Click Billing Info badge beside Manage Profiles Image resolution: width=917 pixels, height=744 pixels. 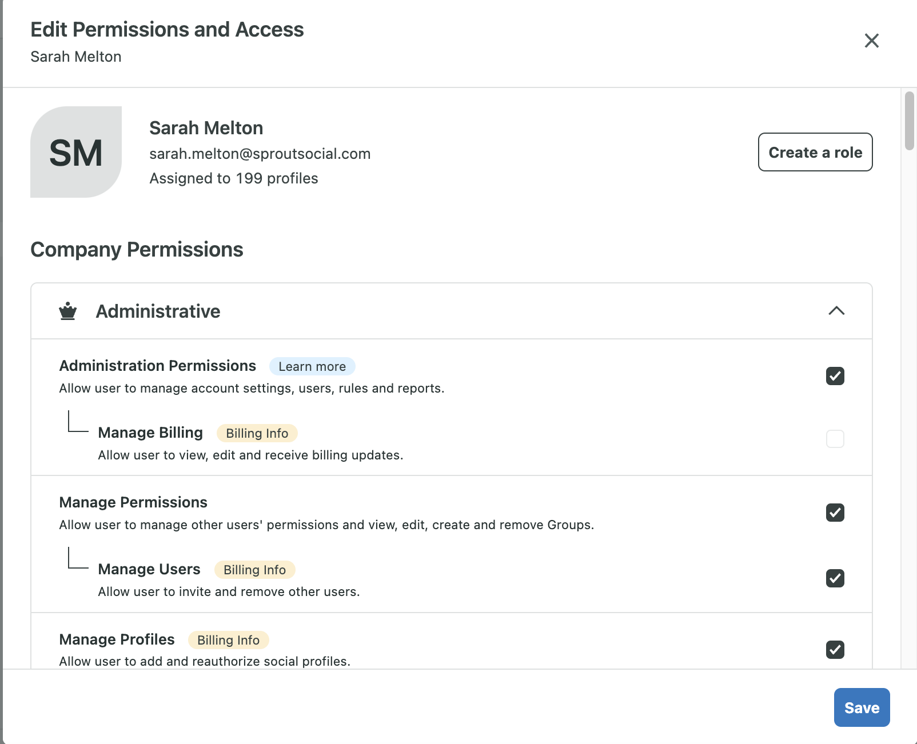tap(228, 640)
